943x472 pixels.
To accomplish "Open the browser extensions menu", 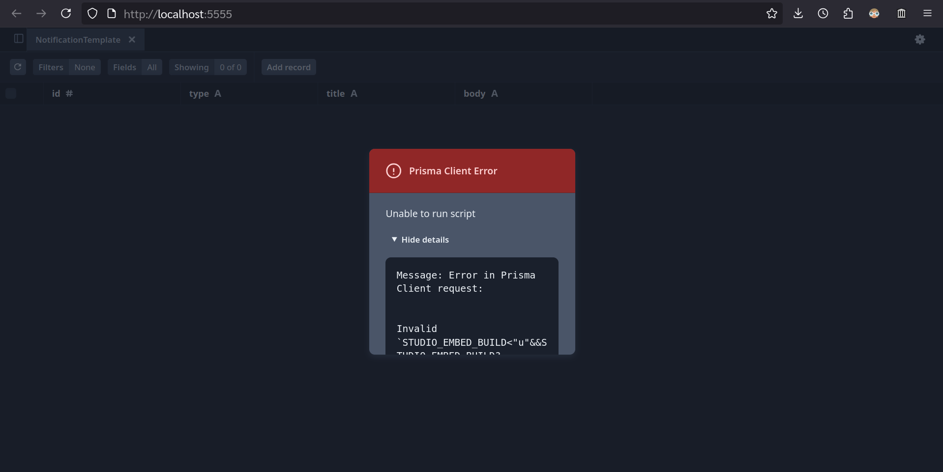I will (848, 14).
